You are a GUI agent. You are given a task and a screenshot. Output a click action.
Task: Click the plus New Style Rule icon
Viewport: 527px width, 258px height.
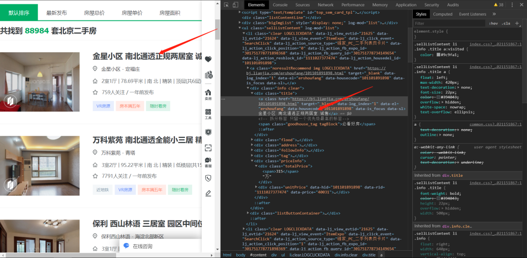click(517, 23)
